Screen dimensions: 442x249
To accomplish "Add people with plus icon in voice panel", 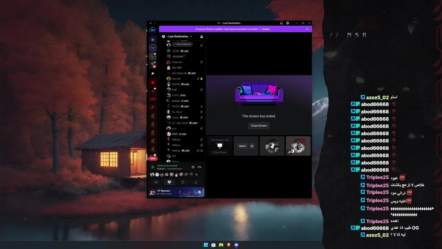I will coord(196,175).
